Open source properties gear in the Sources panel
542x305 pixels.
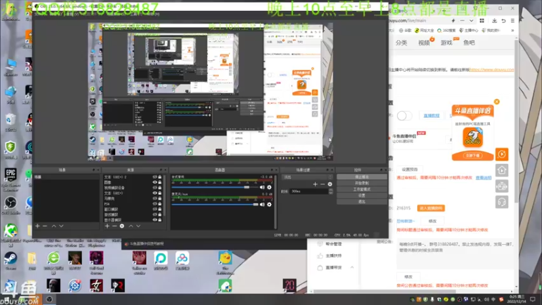tap(122, 226)
